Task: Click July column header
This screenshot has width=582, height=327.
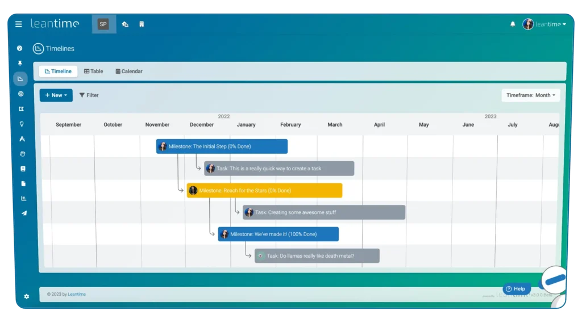Action: [x=513, y=124]
